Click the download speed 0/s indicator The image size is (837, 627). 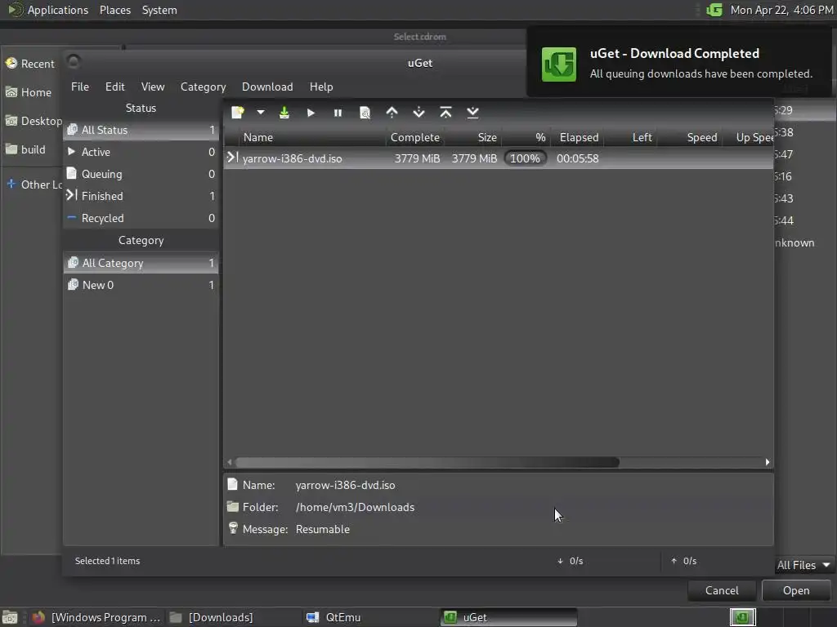click(570, 561)
